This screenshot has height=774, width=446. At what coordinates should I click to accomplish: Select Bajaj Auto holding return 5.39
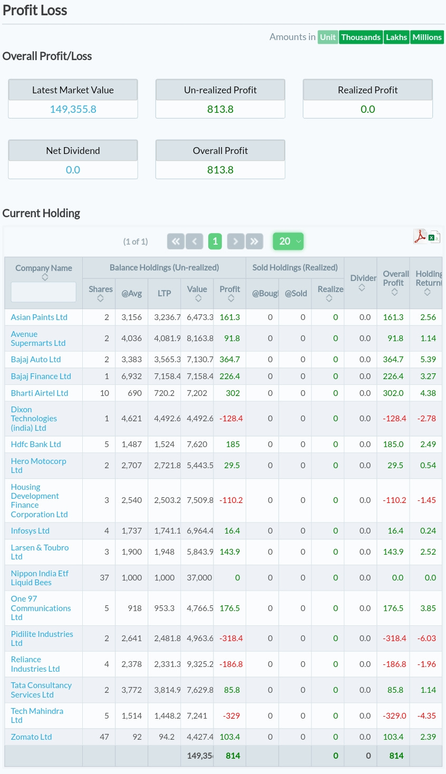pos(428,359)
